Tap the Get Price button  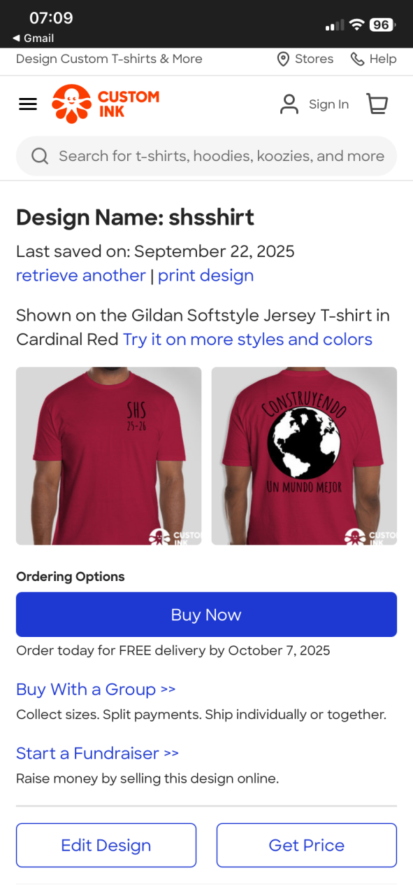307,846
